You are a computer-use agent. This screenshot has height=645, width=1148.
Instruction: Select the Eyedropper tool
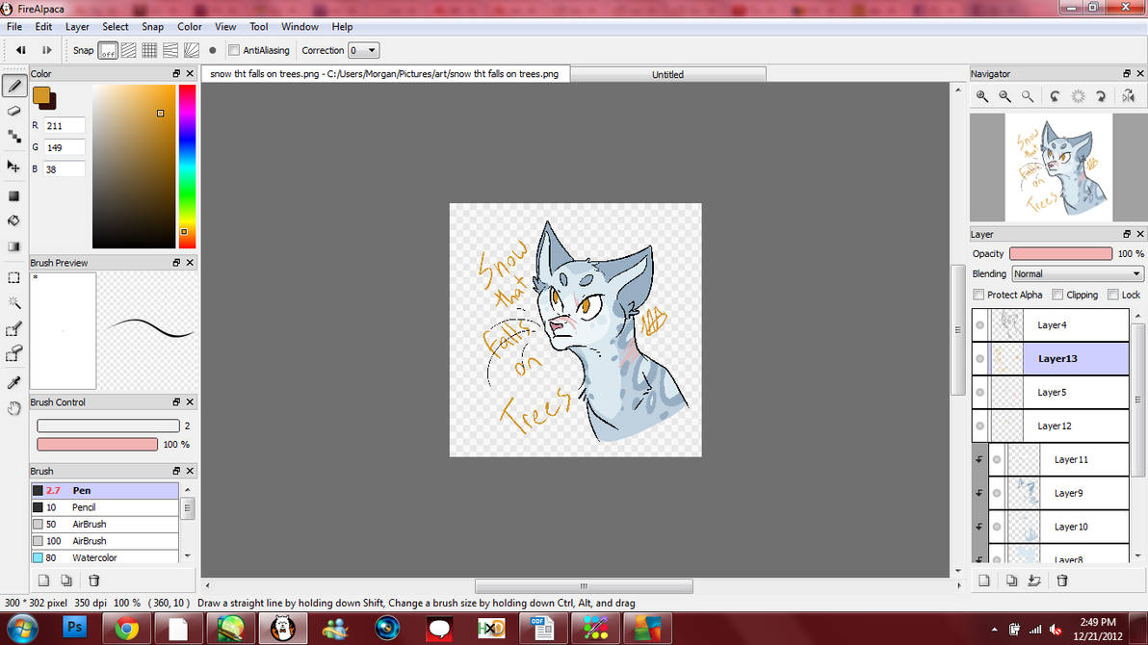(x=13, y=380)
